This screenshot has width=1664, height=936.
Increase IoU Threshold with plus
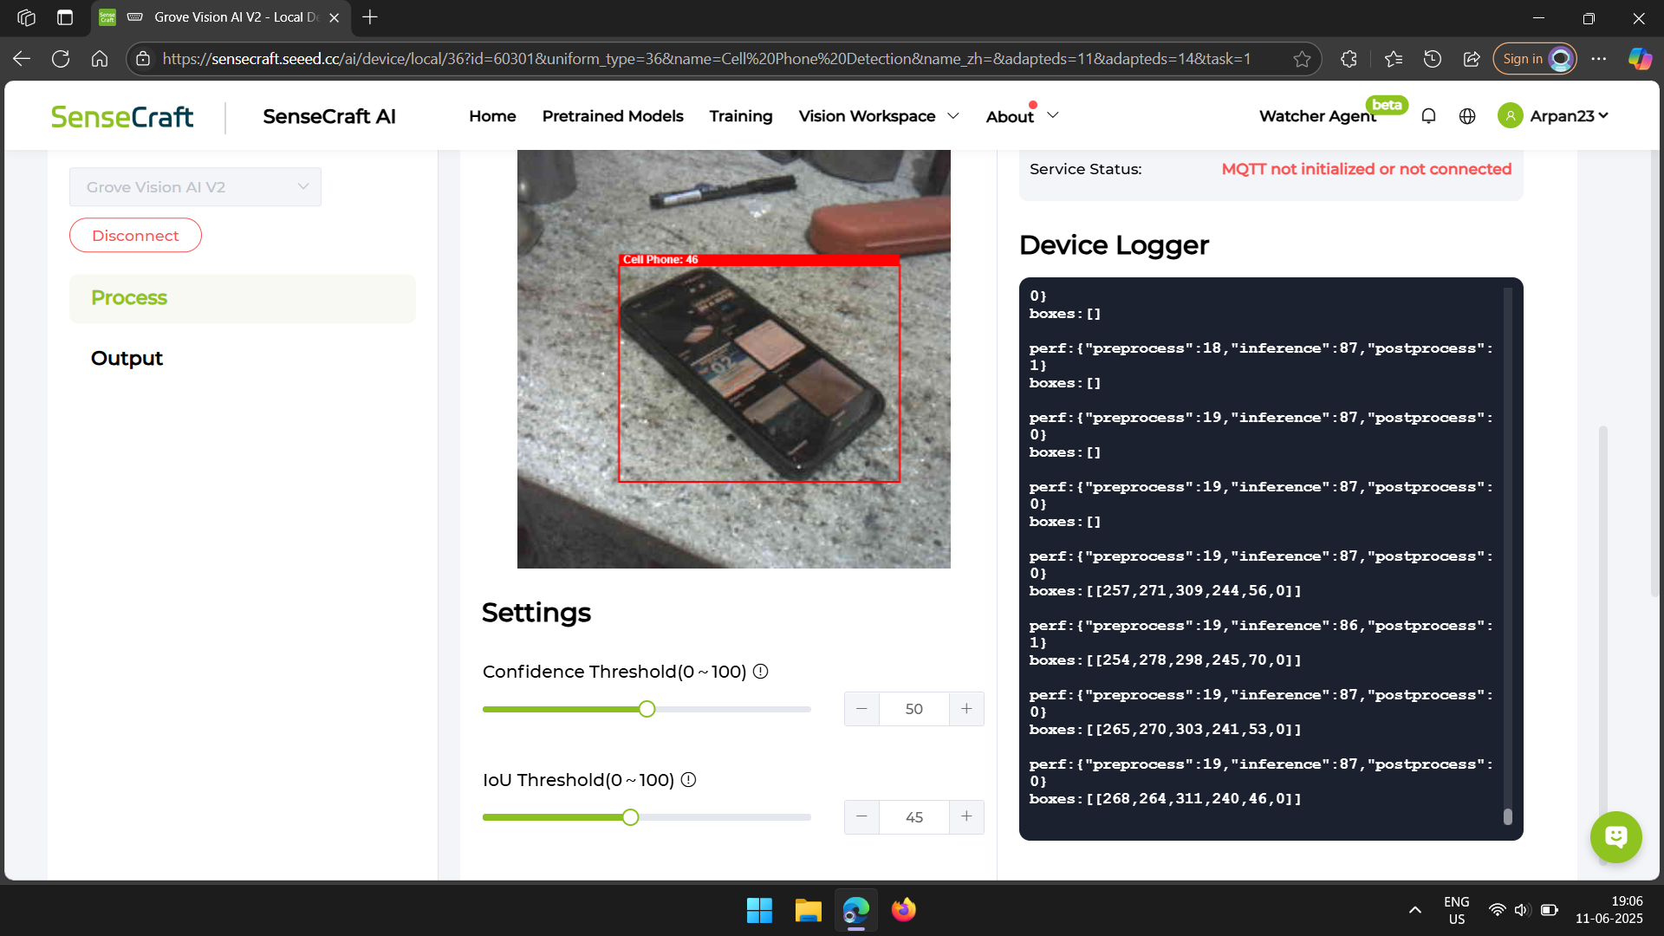(966, 817)
